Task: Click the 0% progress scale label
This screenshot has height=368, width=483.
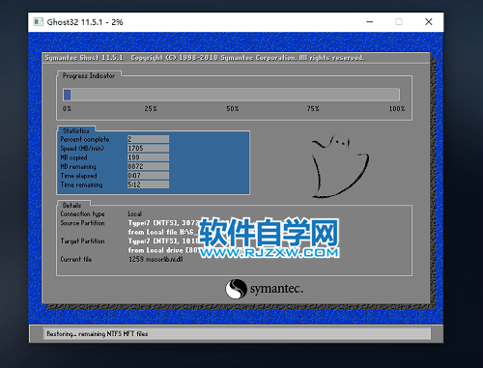Action: 67,109
